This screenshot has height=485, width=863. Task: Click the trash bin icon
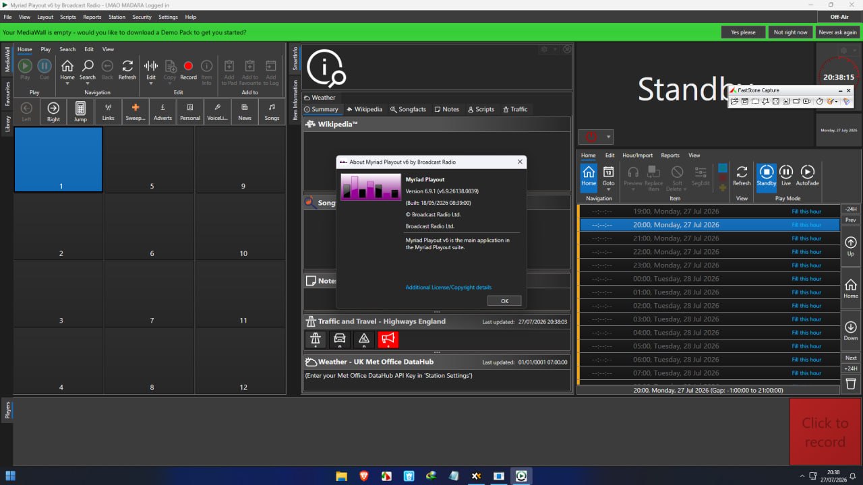coord(851,383)
